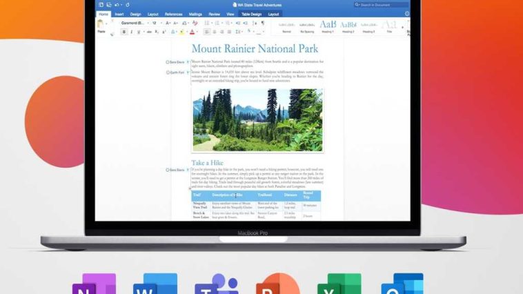Pick the yellow text highlight color
This screenshot has height=294, width=523.
point(180,32)
